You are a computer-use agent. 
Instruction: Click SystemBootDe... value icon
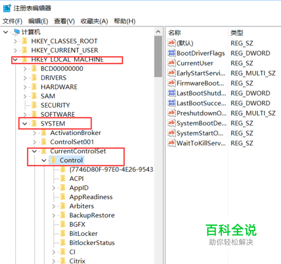tap(171, 123)
